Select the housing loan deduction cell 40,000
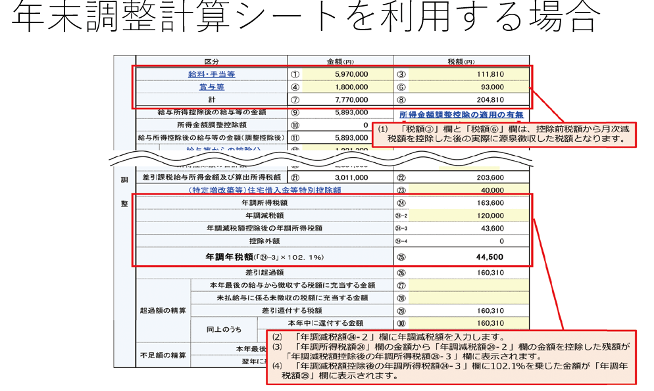Viewport: 654px width, 391px height. [469, 190]
